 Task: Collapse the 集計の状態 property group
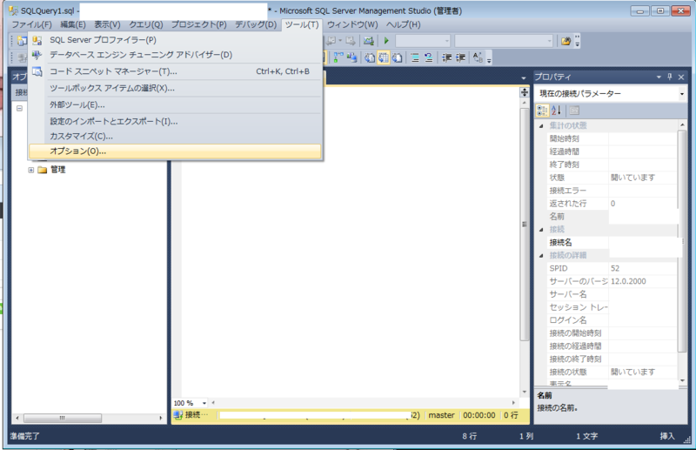click(541, 126)
